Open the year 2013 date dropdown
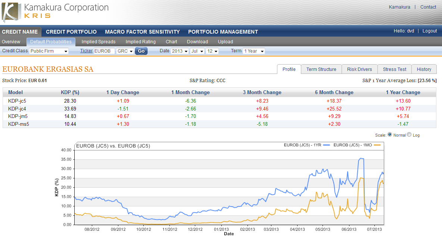 (x=180, y=51)
